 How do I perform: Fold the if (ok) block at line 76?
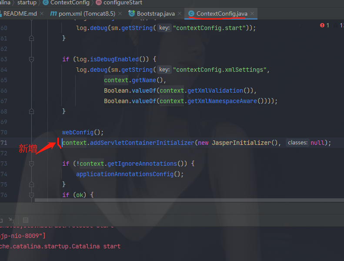[31, 195]
